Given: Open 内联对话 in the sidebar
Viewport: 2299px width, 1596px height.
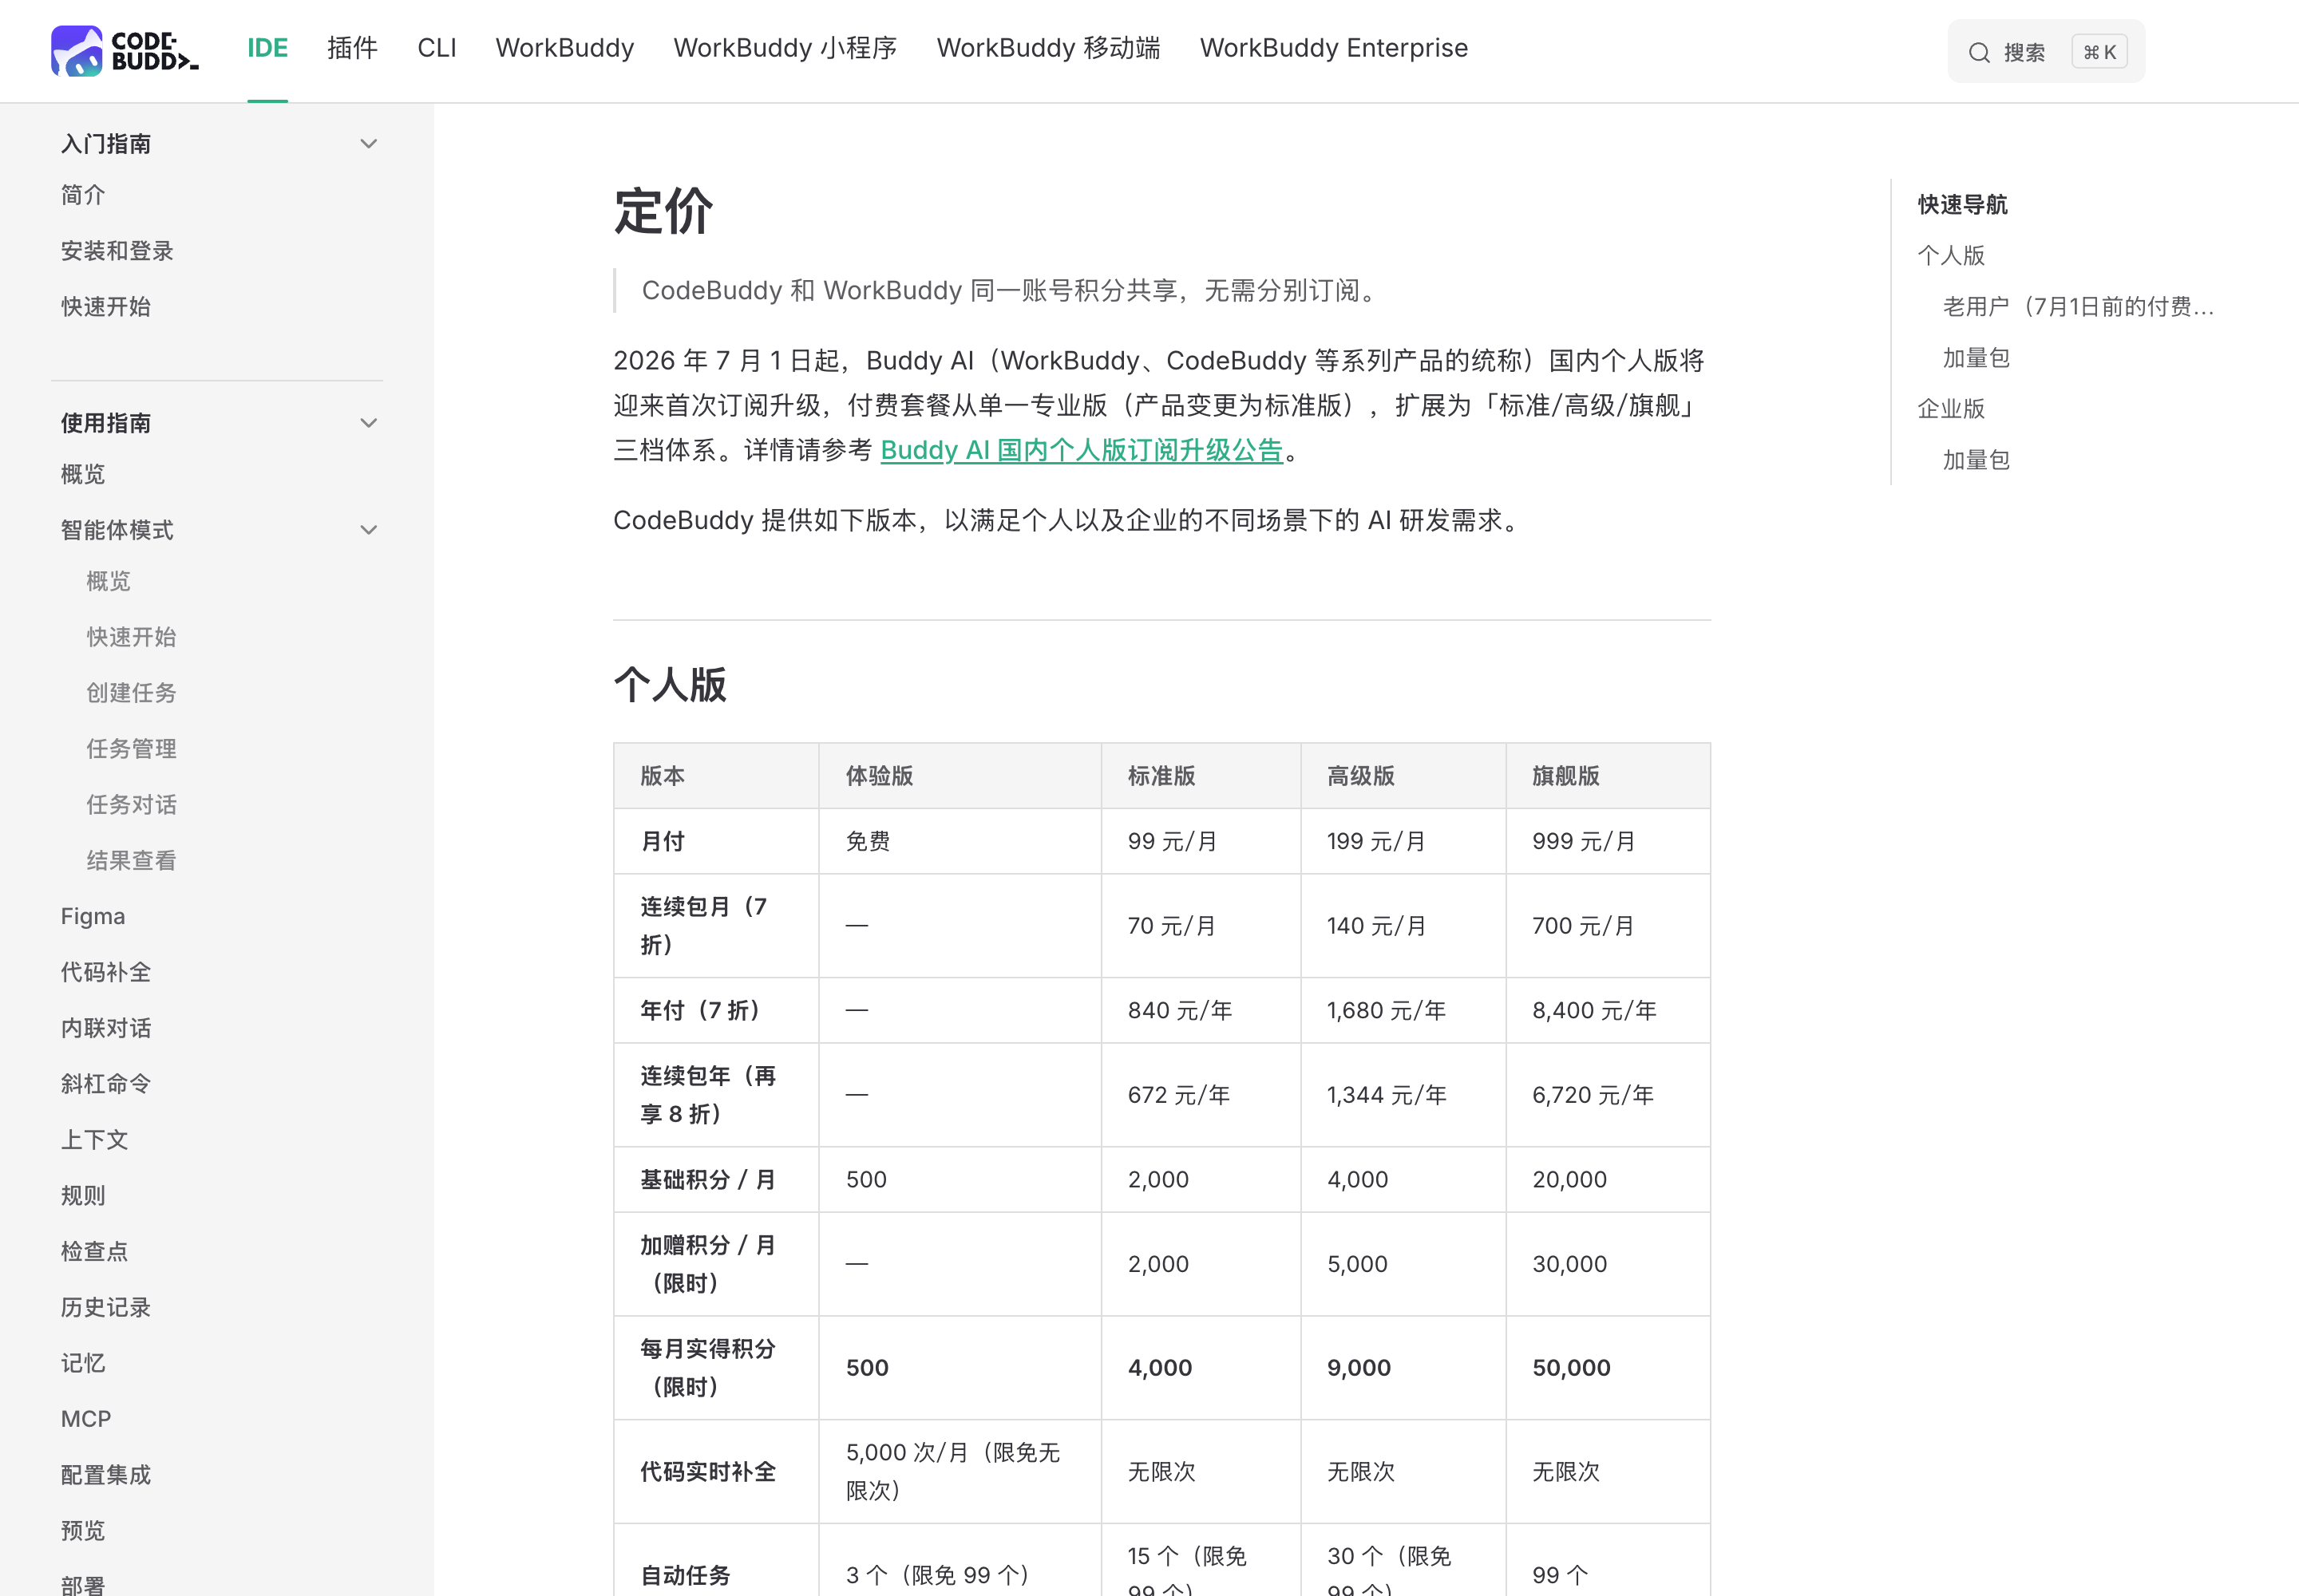Looking at the screenshot, I should click(x=106, y=1028).
